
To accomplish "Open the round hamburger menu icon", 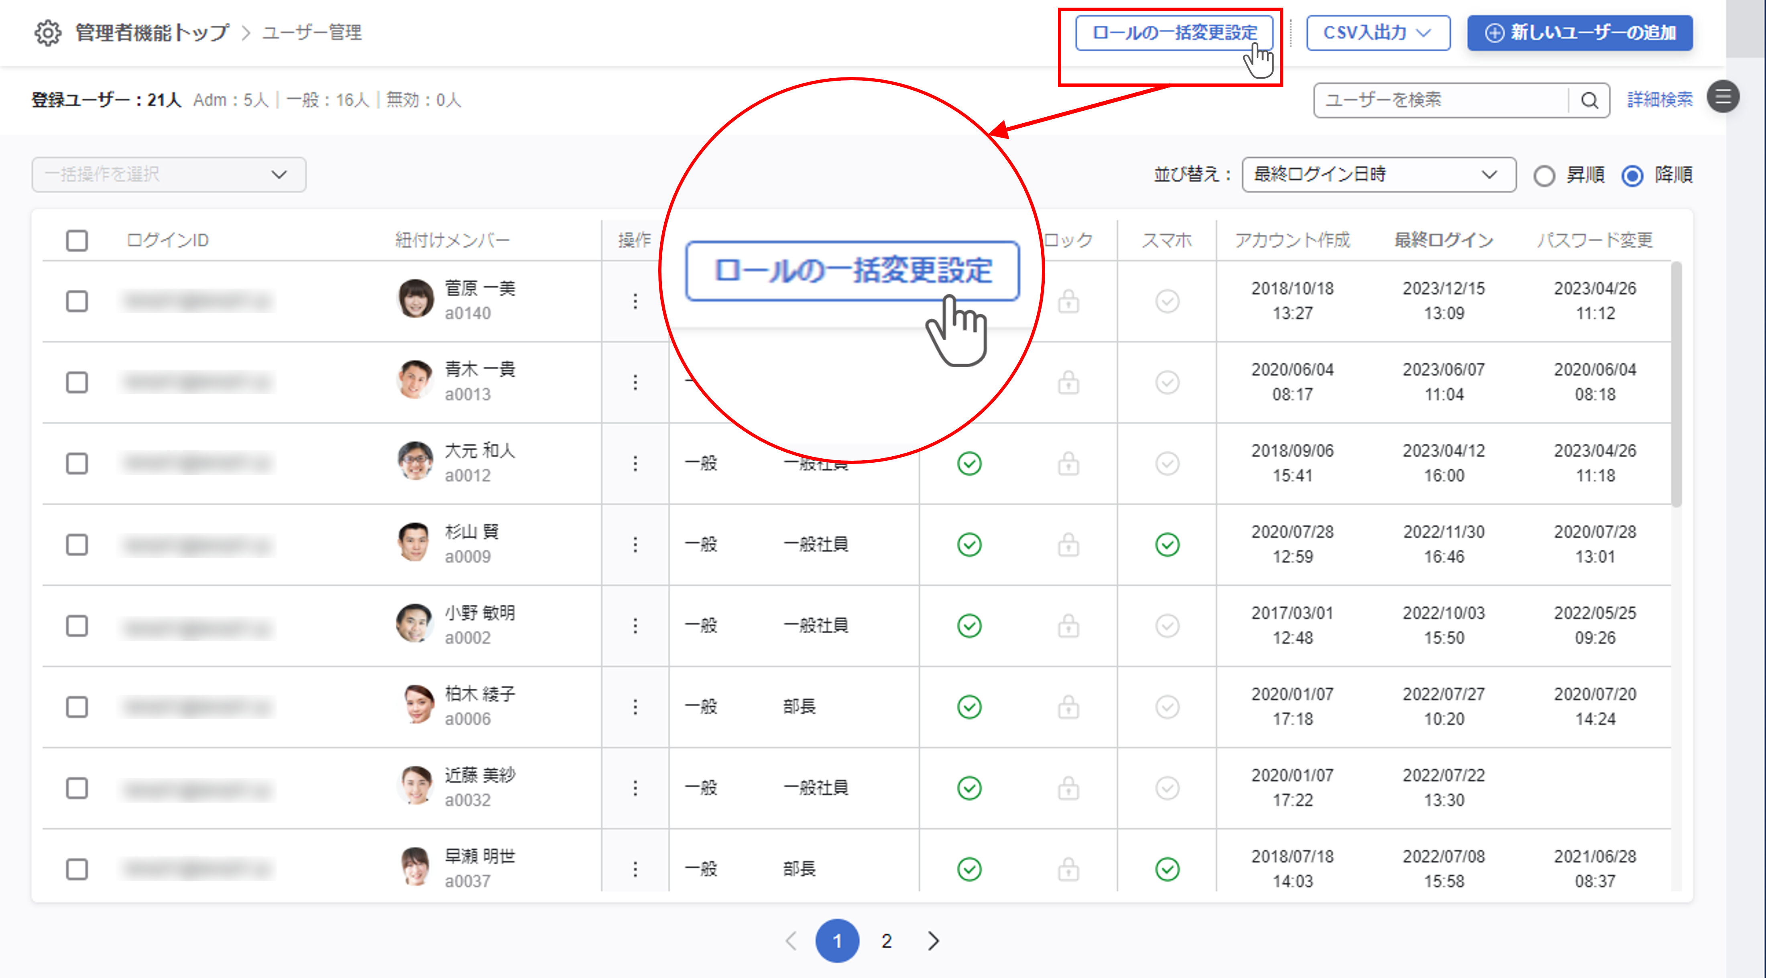I will (1723, 98).
